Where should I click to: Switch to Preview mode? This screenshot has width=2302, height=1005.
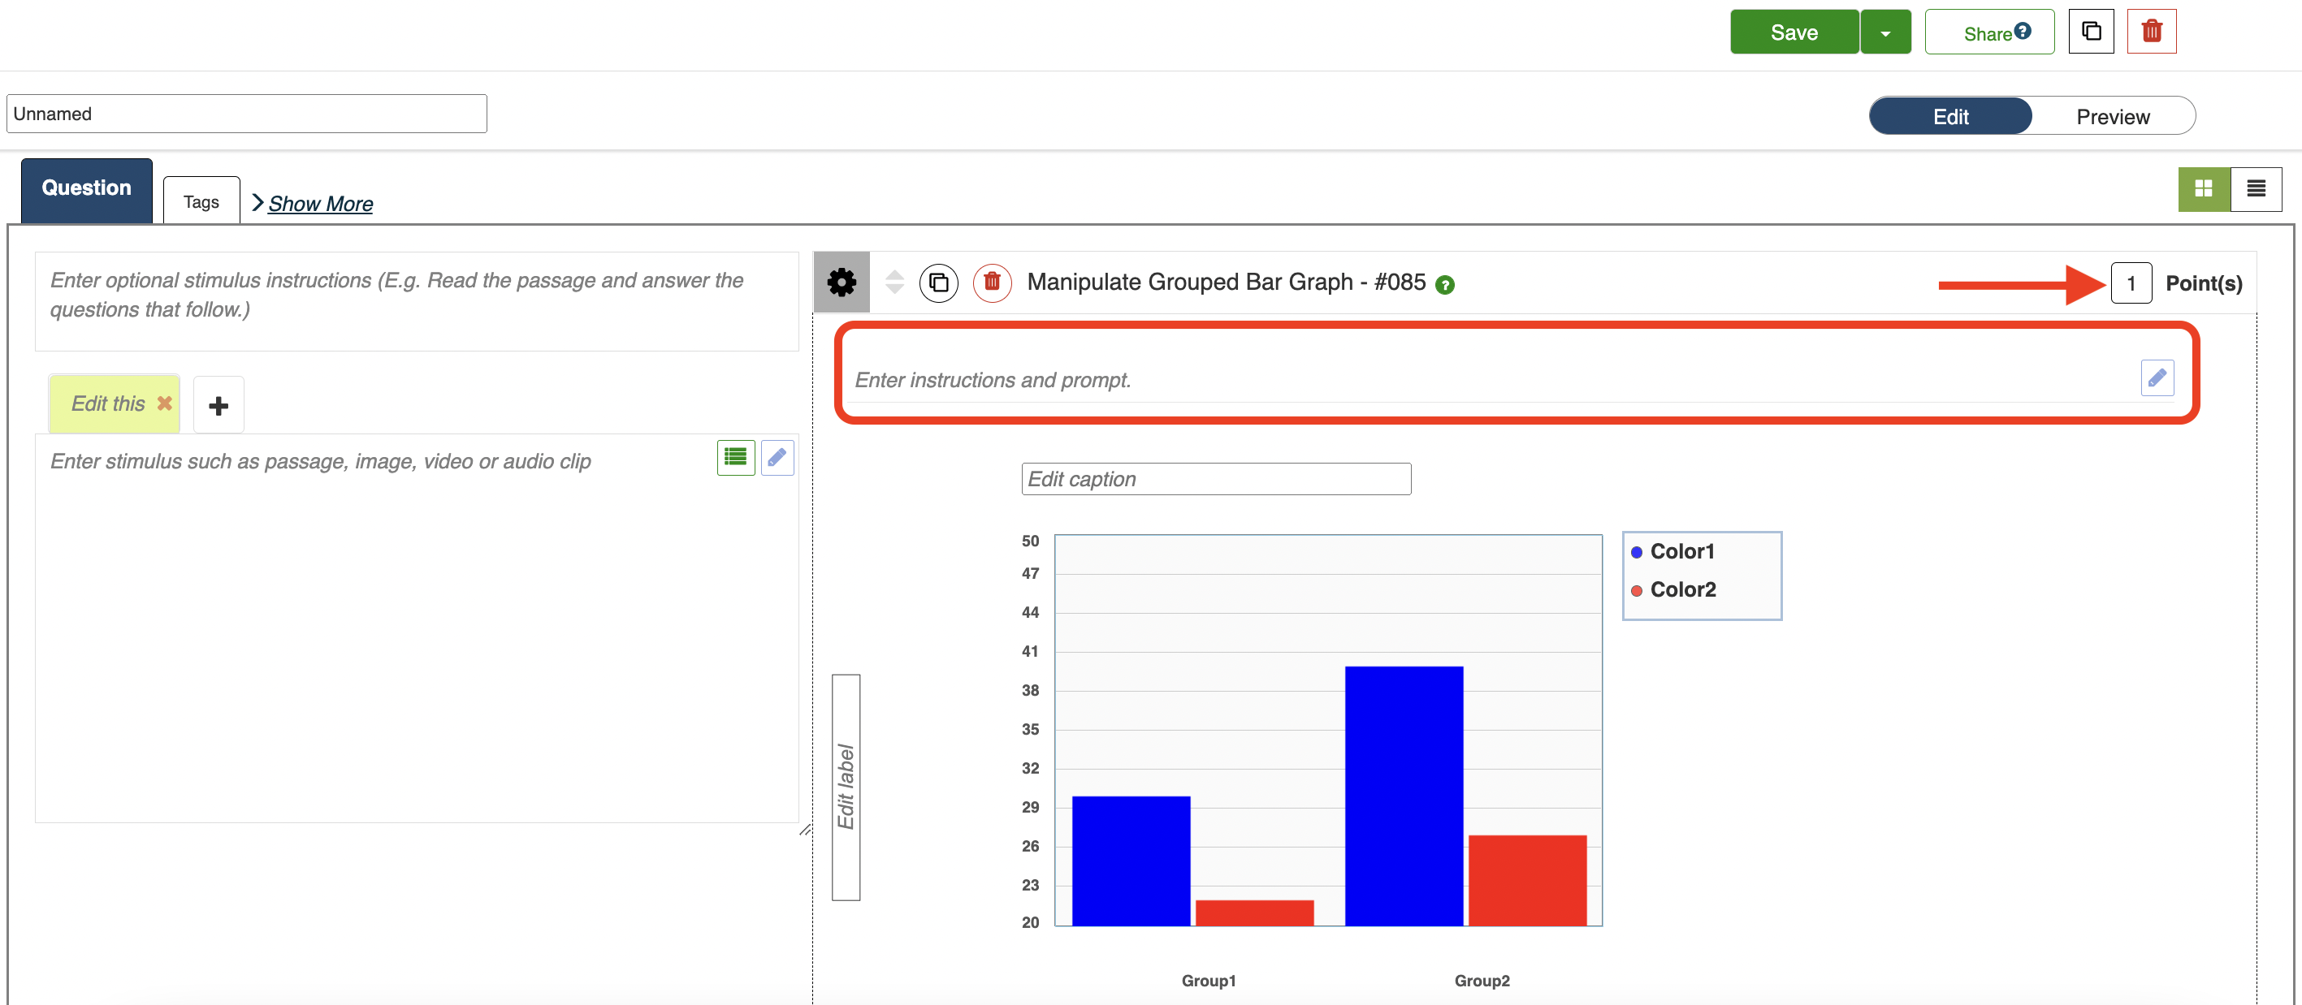pos(2112,116)
